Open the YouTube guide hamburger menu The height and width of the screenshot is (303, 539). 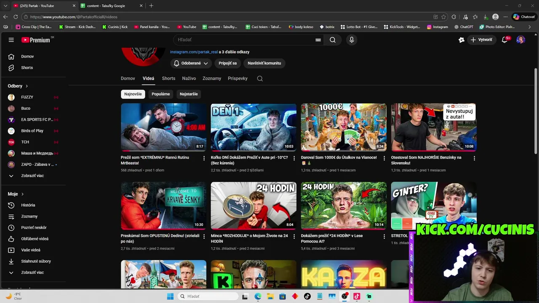[11, 40]
